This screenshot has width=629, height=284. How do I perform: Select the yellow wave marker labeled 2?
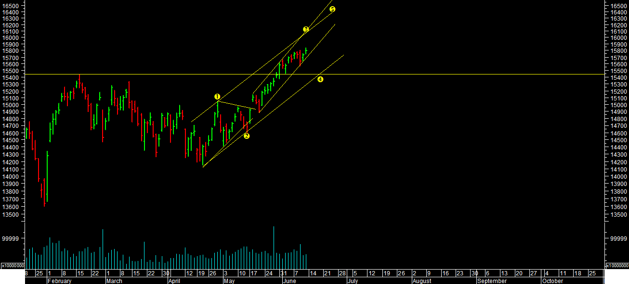coord(247,136)
